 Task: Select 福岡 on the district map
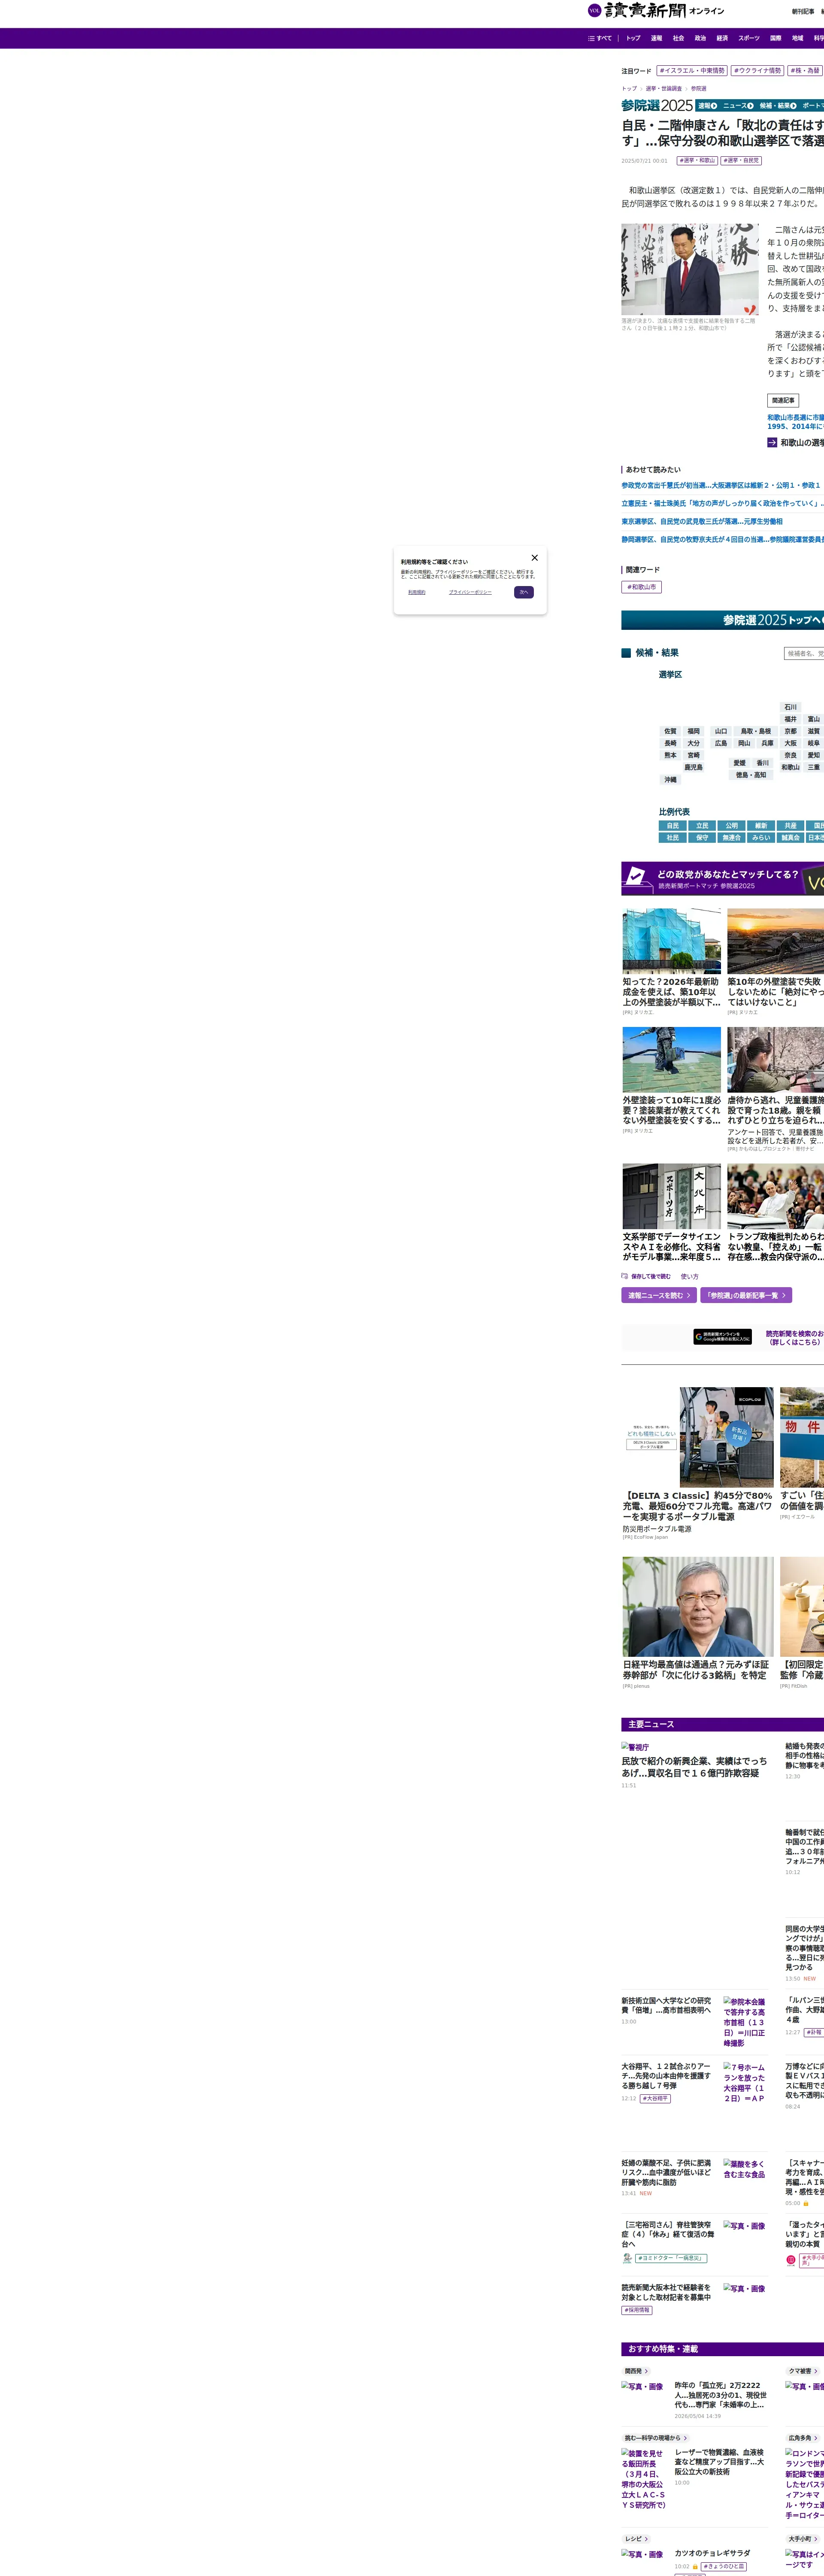[693, 731]
